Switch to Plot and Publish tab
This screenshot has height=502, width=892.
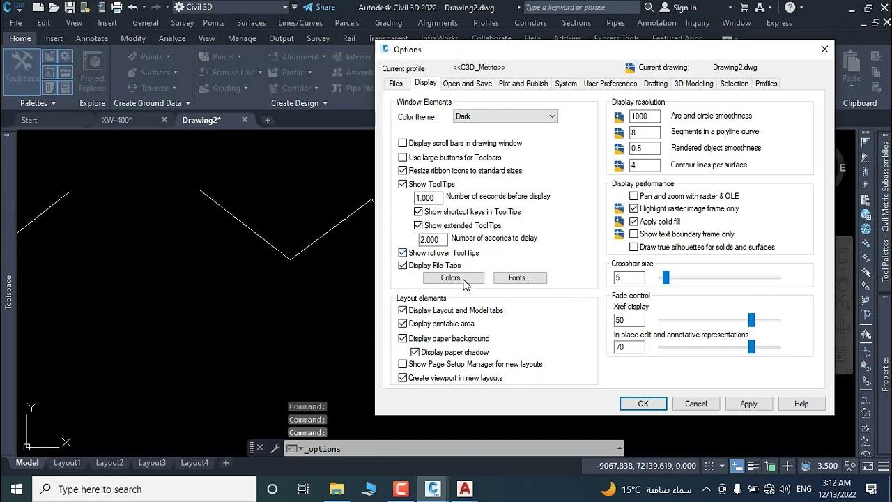pyautogui.click(x=523, y=84)
